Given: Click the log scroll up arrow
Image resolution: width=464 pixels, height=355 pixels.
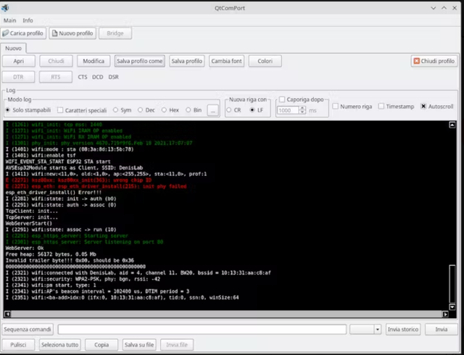Looking at the screenshot, I should pyautogui.click(x=452, y=125).
